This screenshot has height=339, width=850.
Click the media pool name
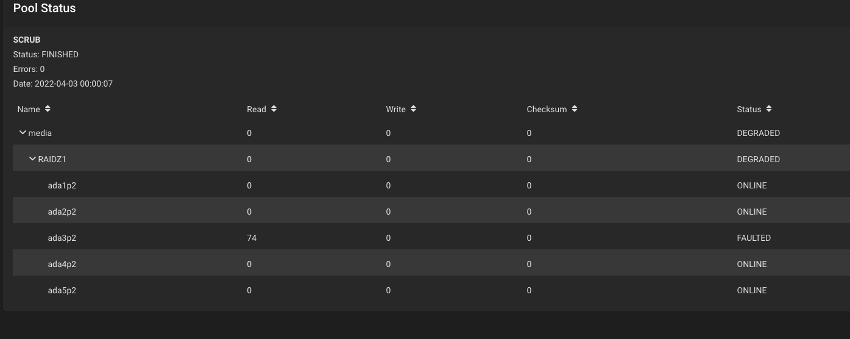click(x=40, y=133)
